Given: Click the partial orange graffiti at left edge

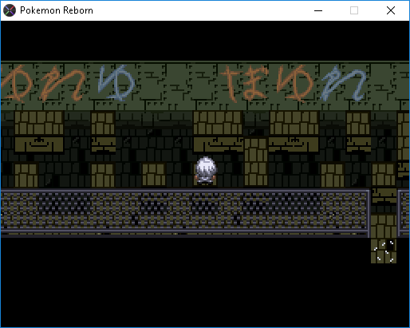Looking at the screenshot, I should click(14, 84).
